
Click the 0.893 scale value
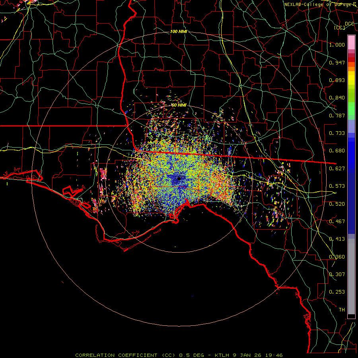coord(337,80)
